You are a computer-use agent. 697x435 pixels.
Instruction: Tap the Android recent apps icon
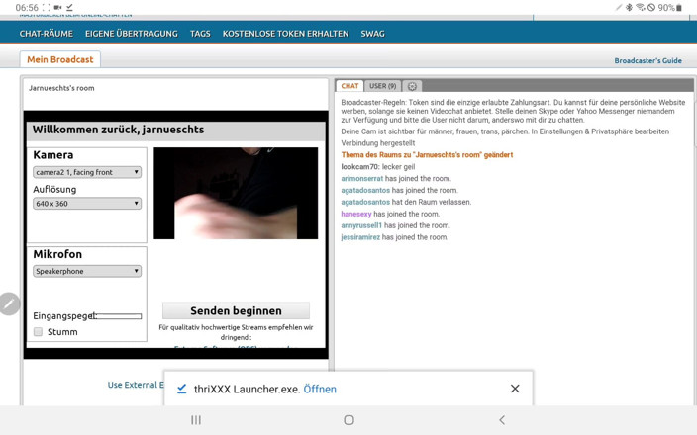(196, 420)
